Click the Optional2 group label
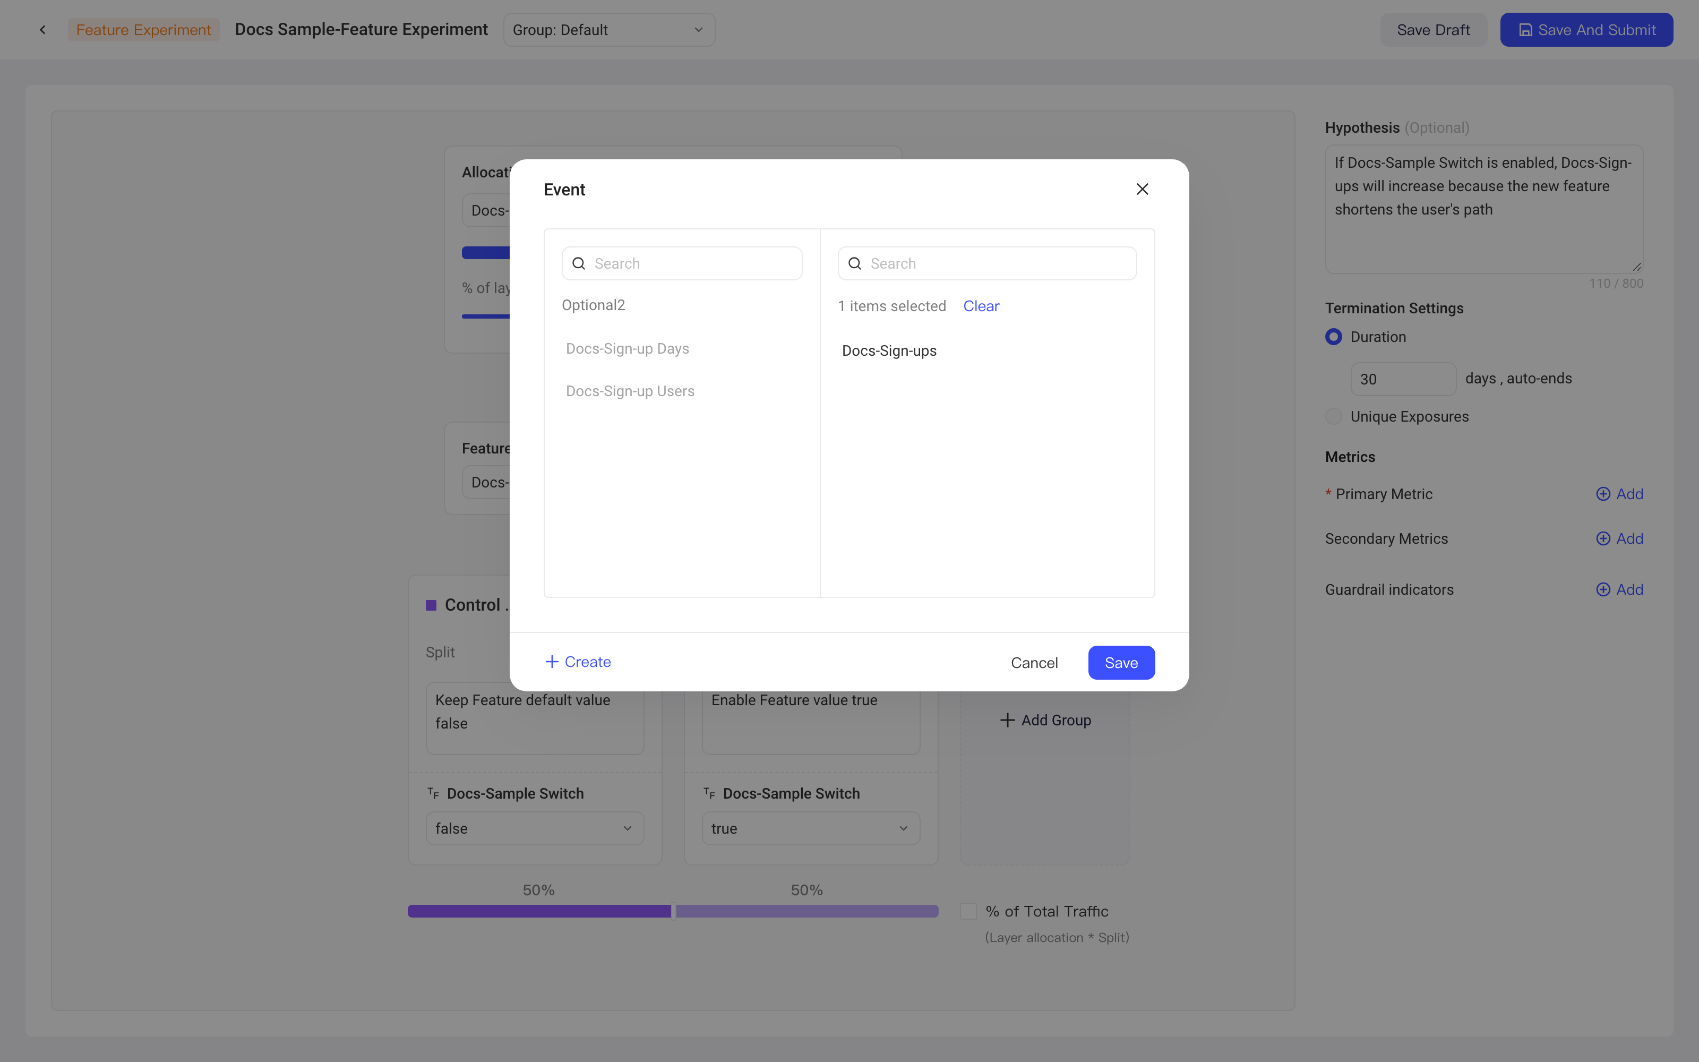 [x=593, y=305]
